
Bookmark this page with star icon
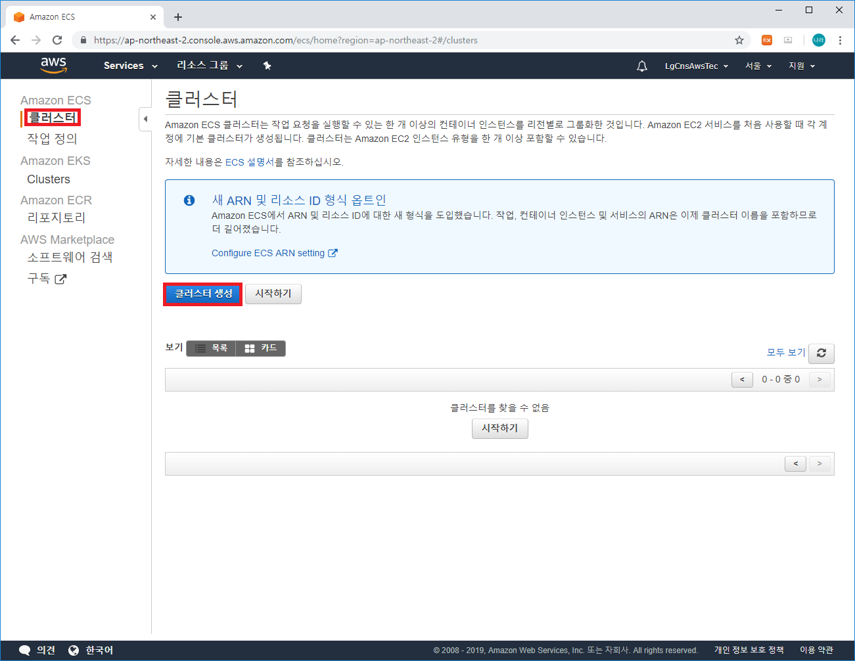(x=739, y=40)
